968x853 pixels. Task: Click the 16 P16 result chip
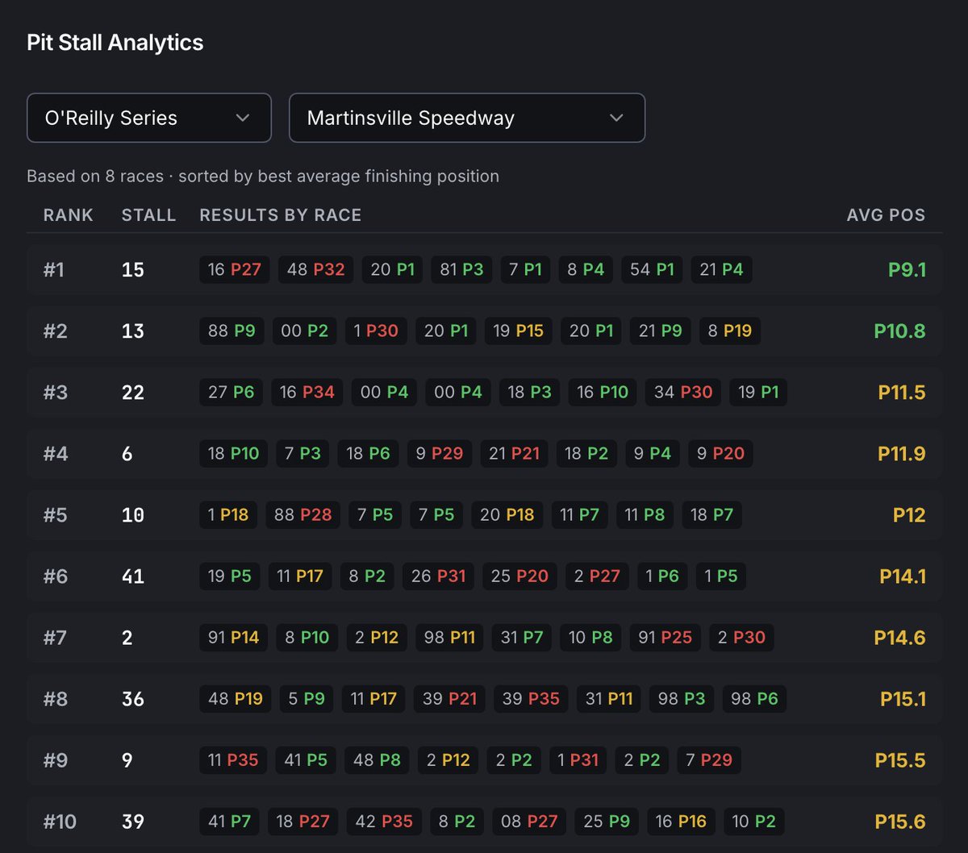tap(681, 821)
